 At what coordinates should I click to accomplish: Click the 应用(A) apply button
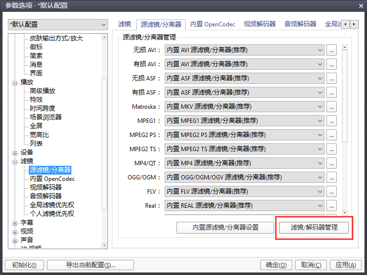(x=346, y=265)
